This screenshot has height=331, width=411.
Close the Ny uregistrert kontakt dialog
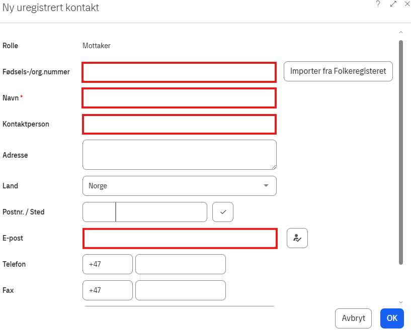coord(407,4)
